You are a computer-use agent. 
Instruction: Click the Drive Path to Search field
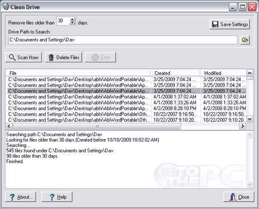pos(123,40)
